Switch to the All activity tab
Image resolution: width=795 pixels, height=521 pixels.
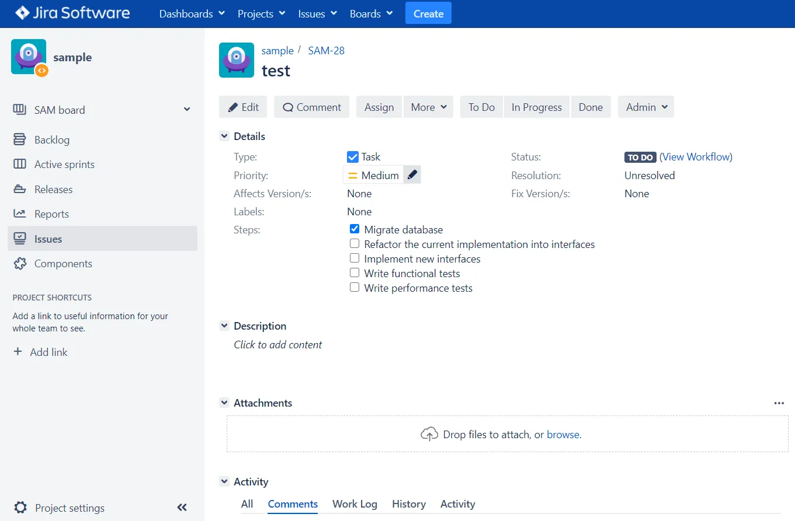[x=247, y=503]
